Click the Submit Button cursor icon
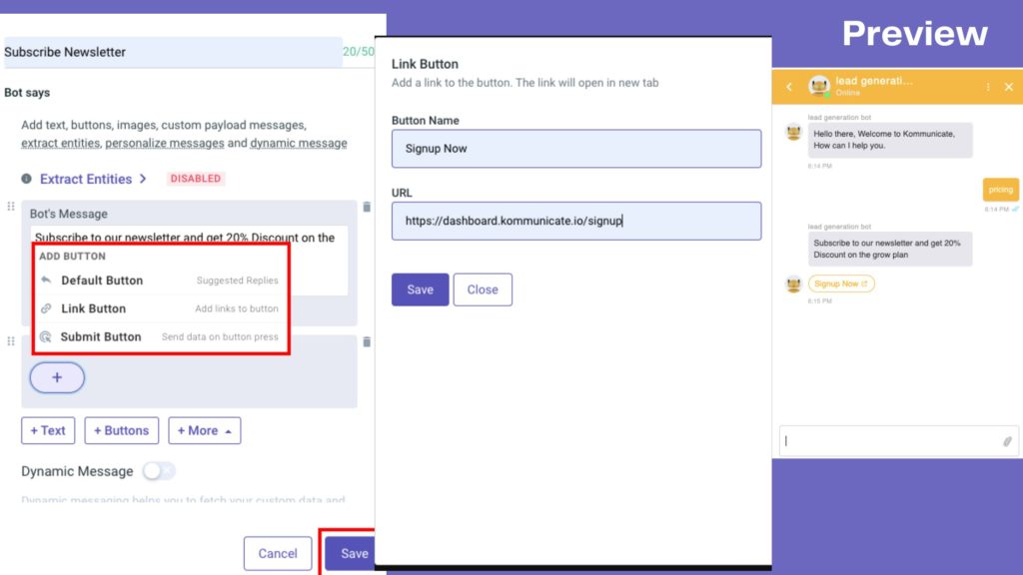 tap(46, 337)
